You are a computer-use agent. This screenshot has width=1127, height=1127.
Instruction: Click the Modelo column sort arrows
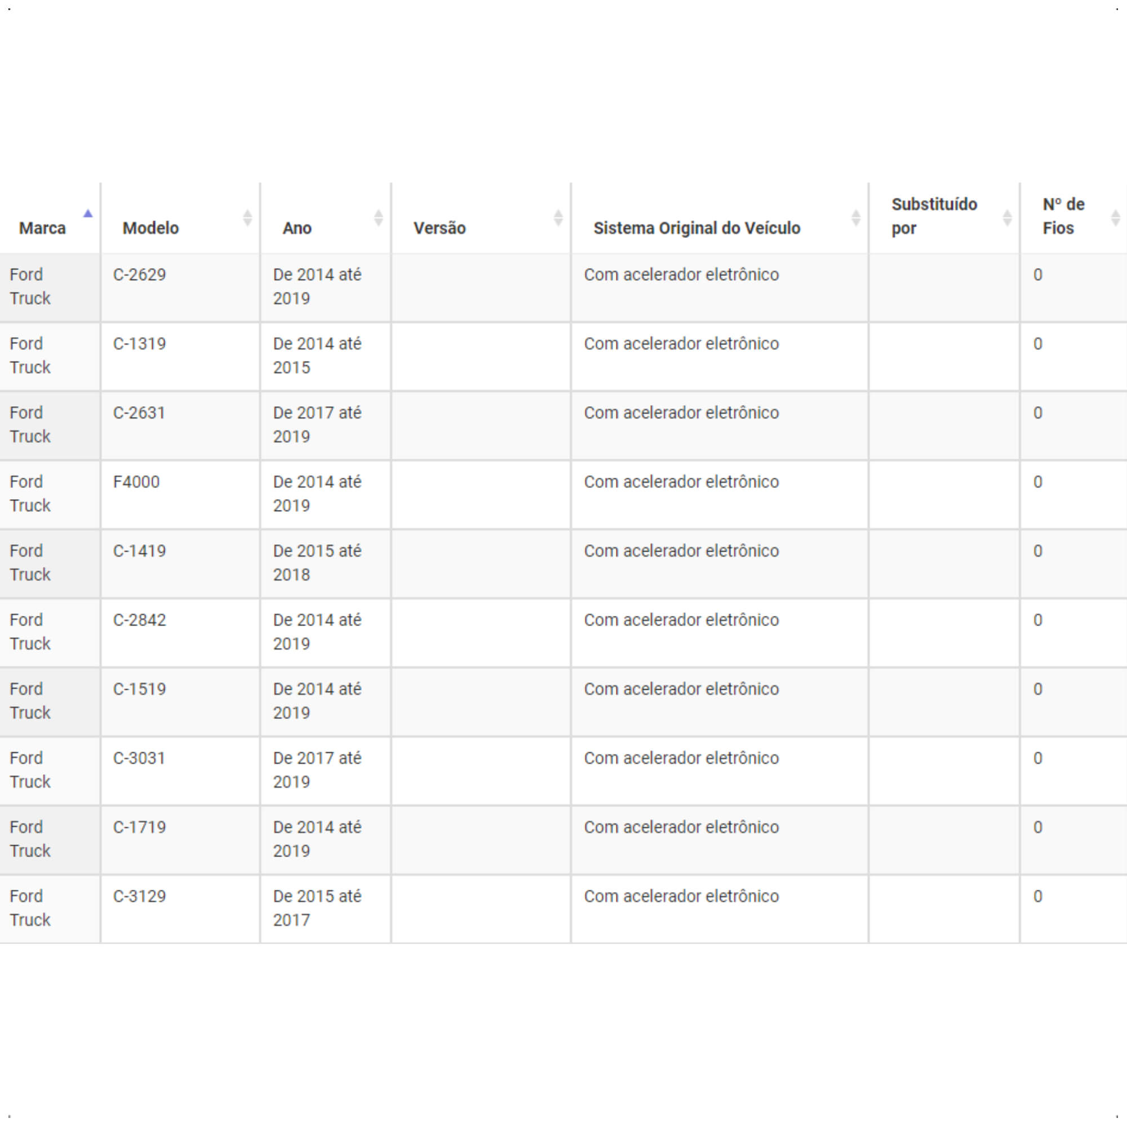(x=247, y=218)
